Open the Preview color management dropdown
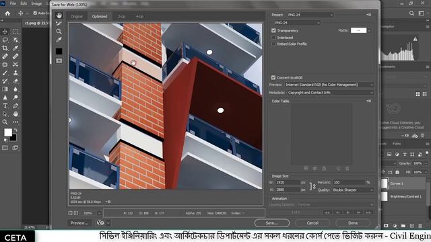 tap(329, 85)
